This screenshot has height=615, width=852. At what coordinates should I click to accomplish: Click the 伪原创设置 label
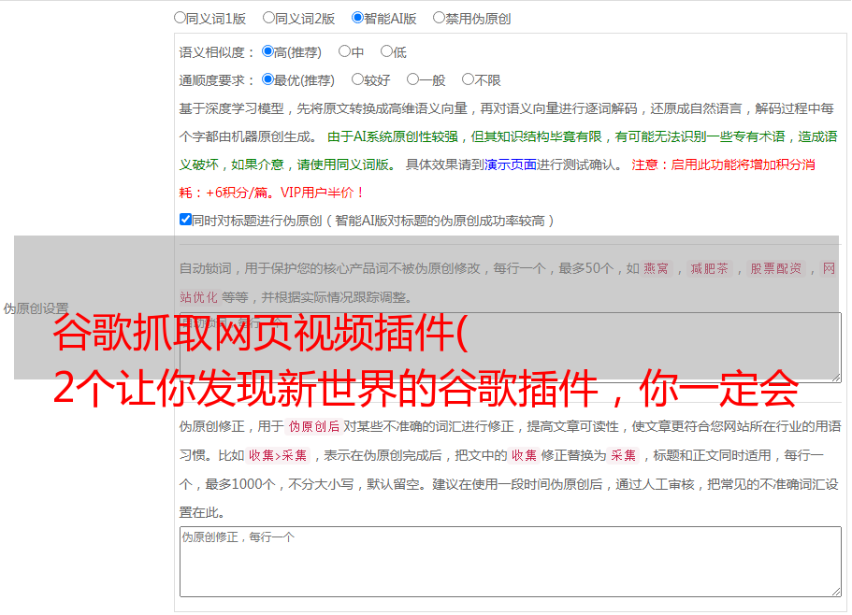tap(36, 308)
